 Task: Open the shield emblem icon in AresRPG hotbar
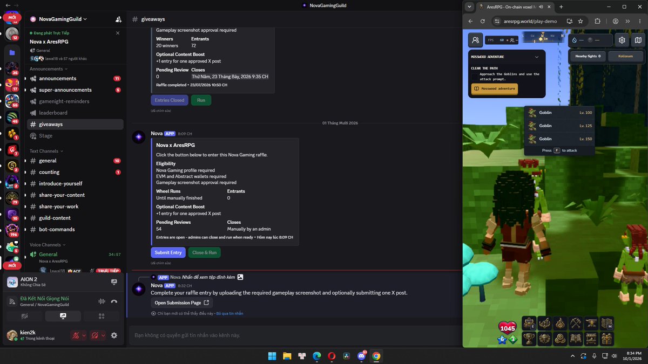545,339
